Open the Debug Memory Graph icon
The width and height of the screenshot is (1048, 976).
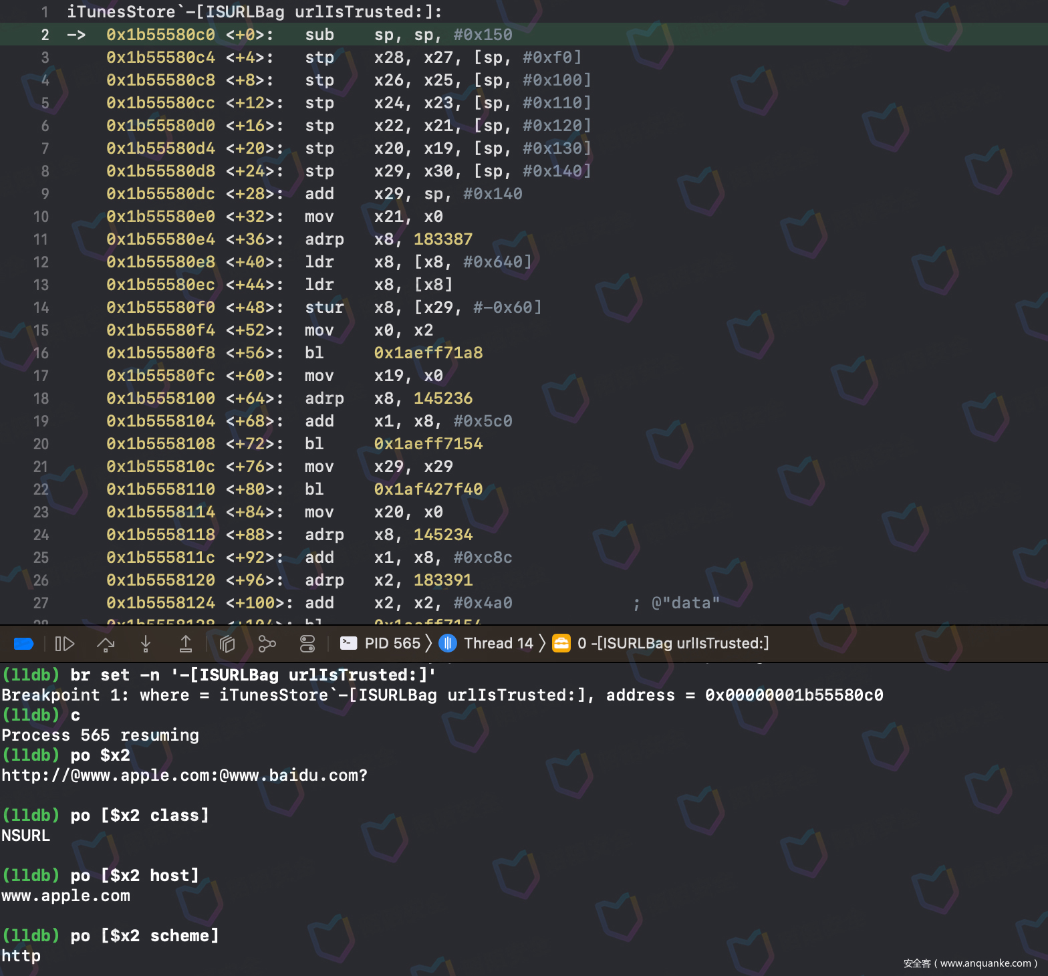(267, 644)
